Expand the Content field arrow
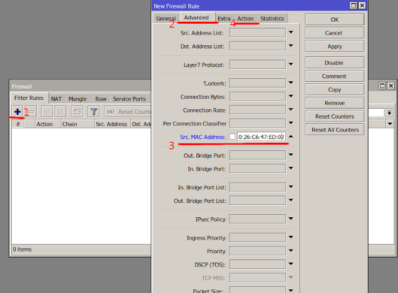This screenshot has height=293, width=398. (x=291, y=83)
